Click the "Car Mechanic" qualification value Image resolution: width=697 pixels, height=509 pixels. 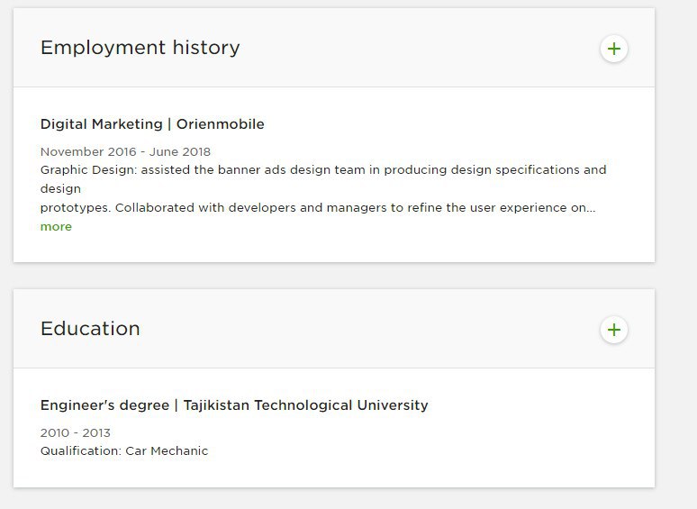167,450
